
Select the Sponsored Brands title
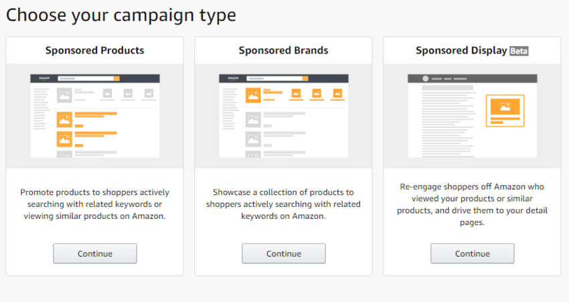(284, 50)
